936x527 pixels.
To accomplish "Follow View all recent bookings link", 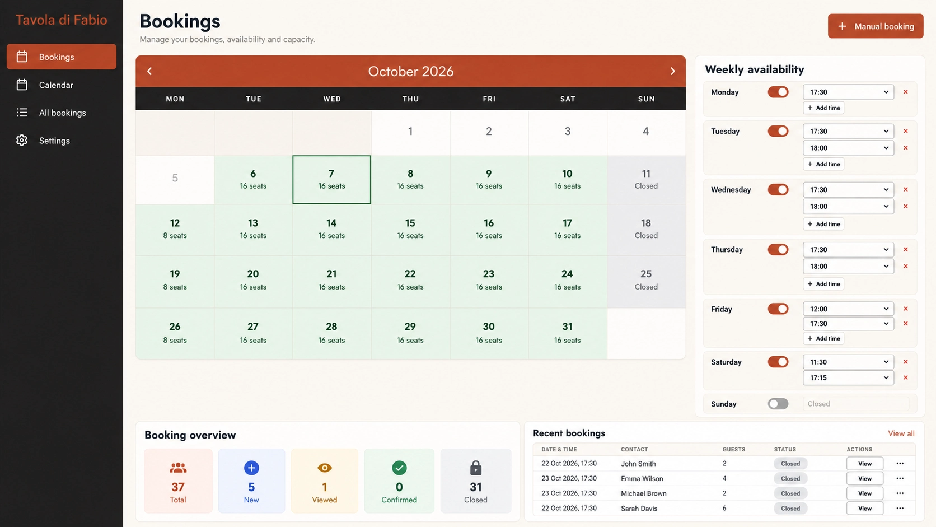I will (901, 433).
